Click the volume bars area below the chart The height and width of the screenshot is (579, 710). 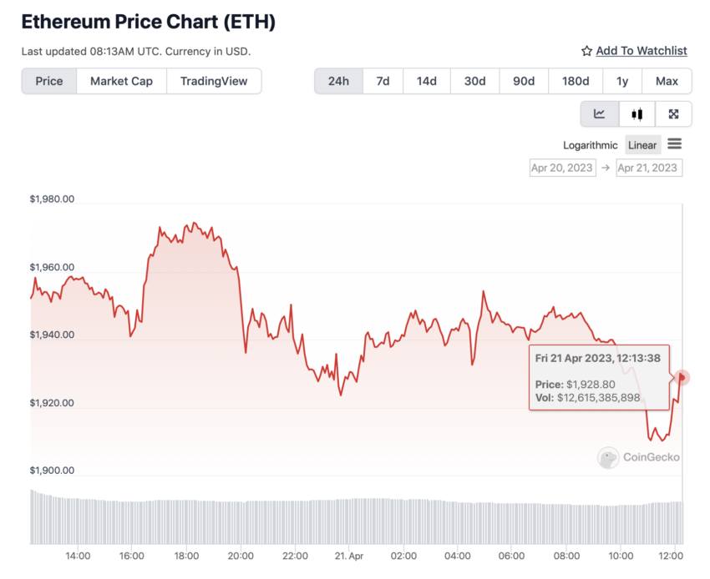[x=357, y=516]
